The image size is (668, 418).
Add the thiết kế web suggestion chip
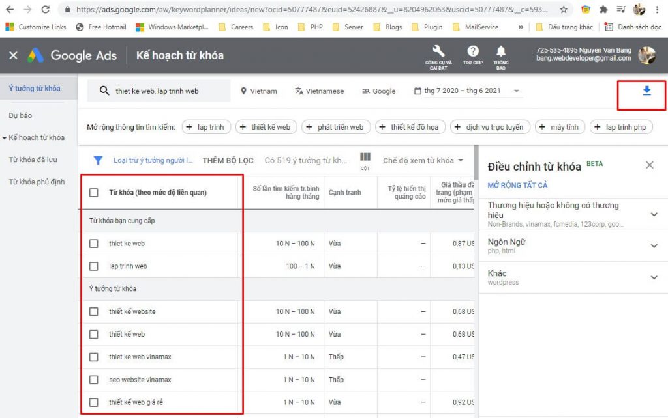point(266,127)
